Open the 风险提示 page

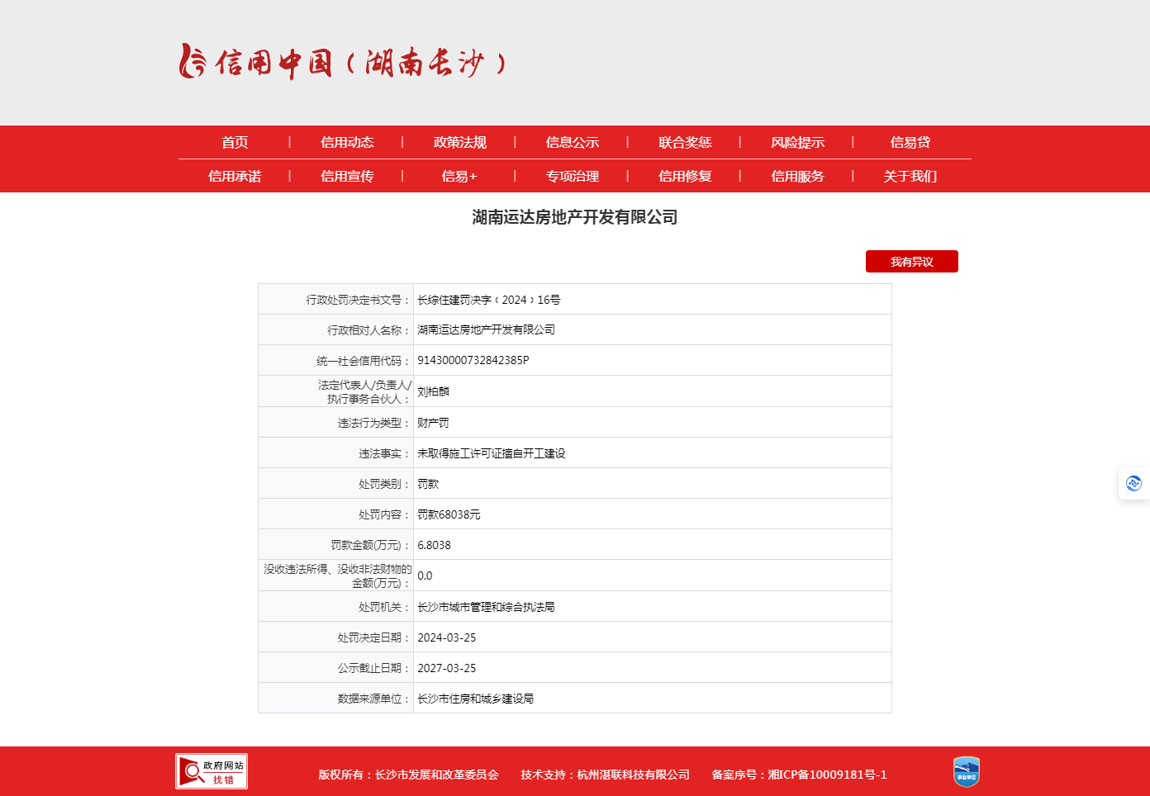(796, 143)
